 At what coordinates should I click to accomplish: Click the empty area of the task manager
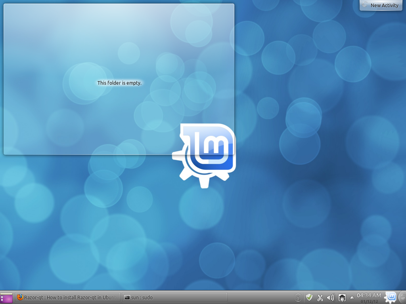coord(262,298)
